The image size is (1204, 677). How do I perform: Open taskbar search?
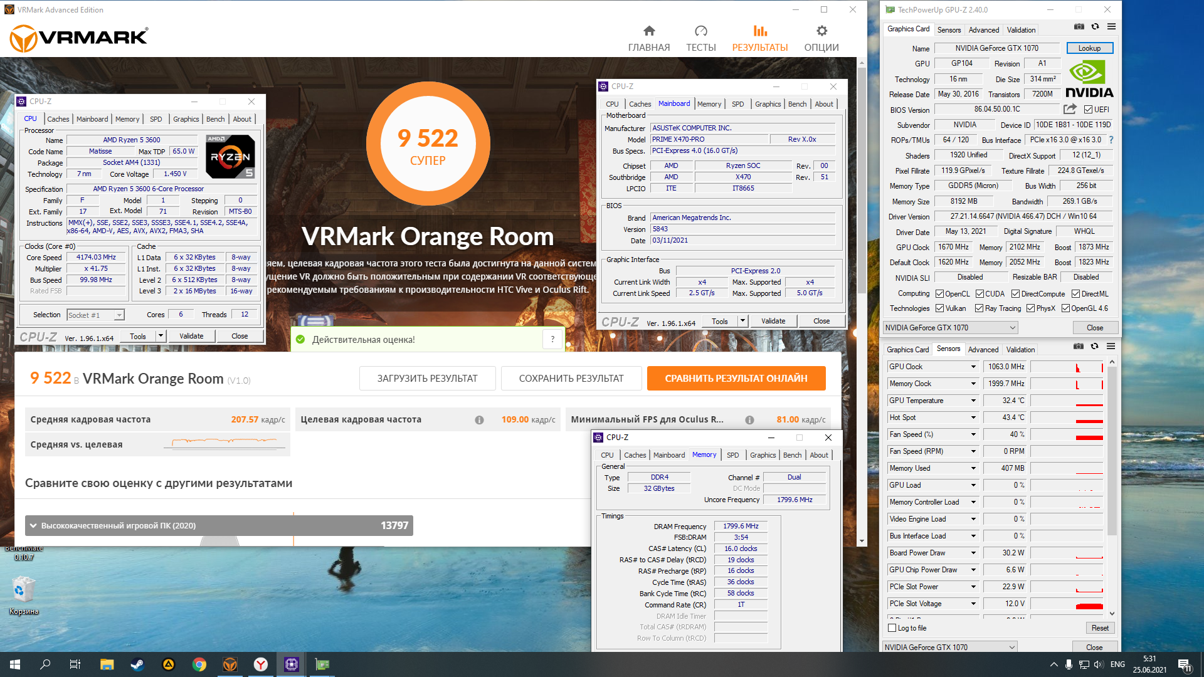(45, 664)
